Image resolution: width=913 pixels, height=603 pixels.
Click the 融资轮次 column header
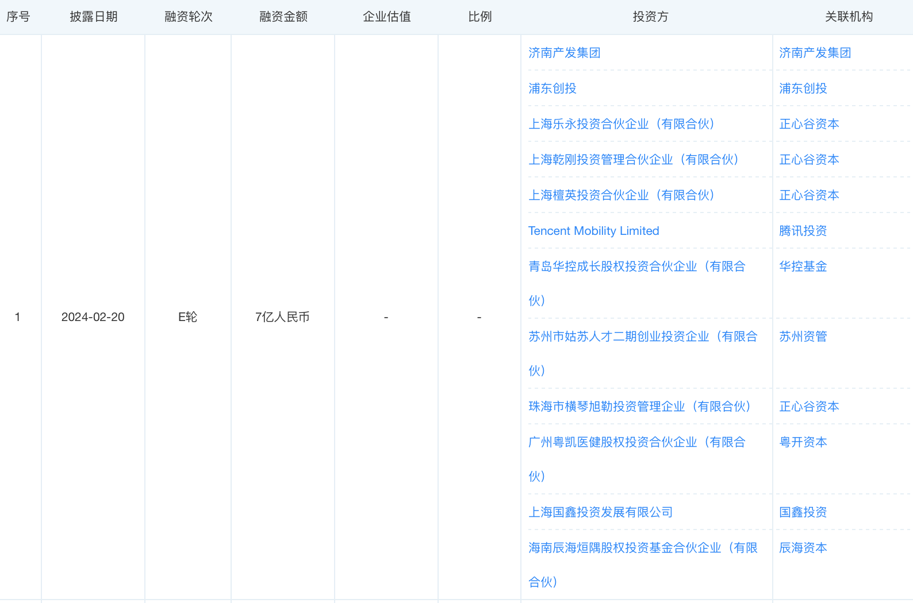[188, 17]
